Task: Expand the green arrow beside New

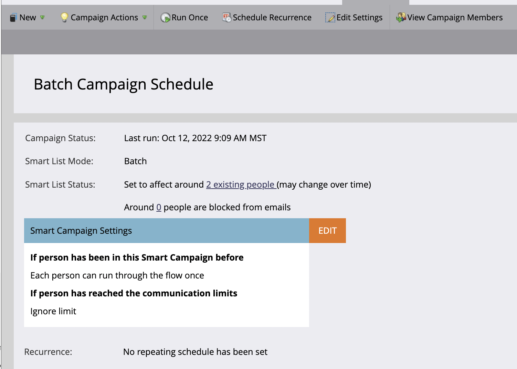Action: 42,18
